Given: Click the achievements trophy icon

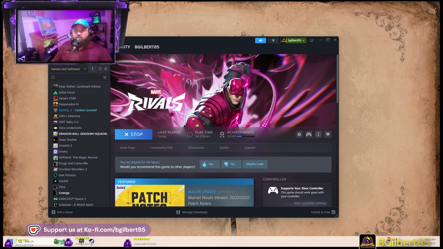Looking at the screenshot, I should tap(222, 135).
